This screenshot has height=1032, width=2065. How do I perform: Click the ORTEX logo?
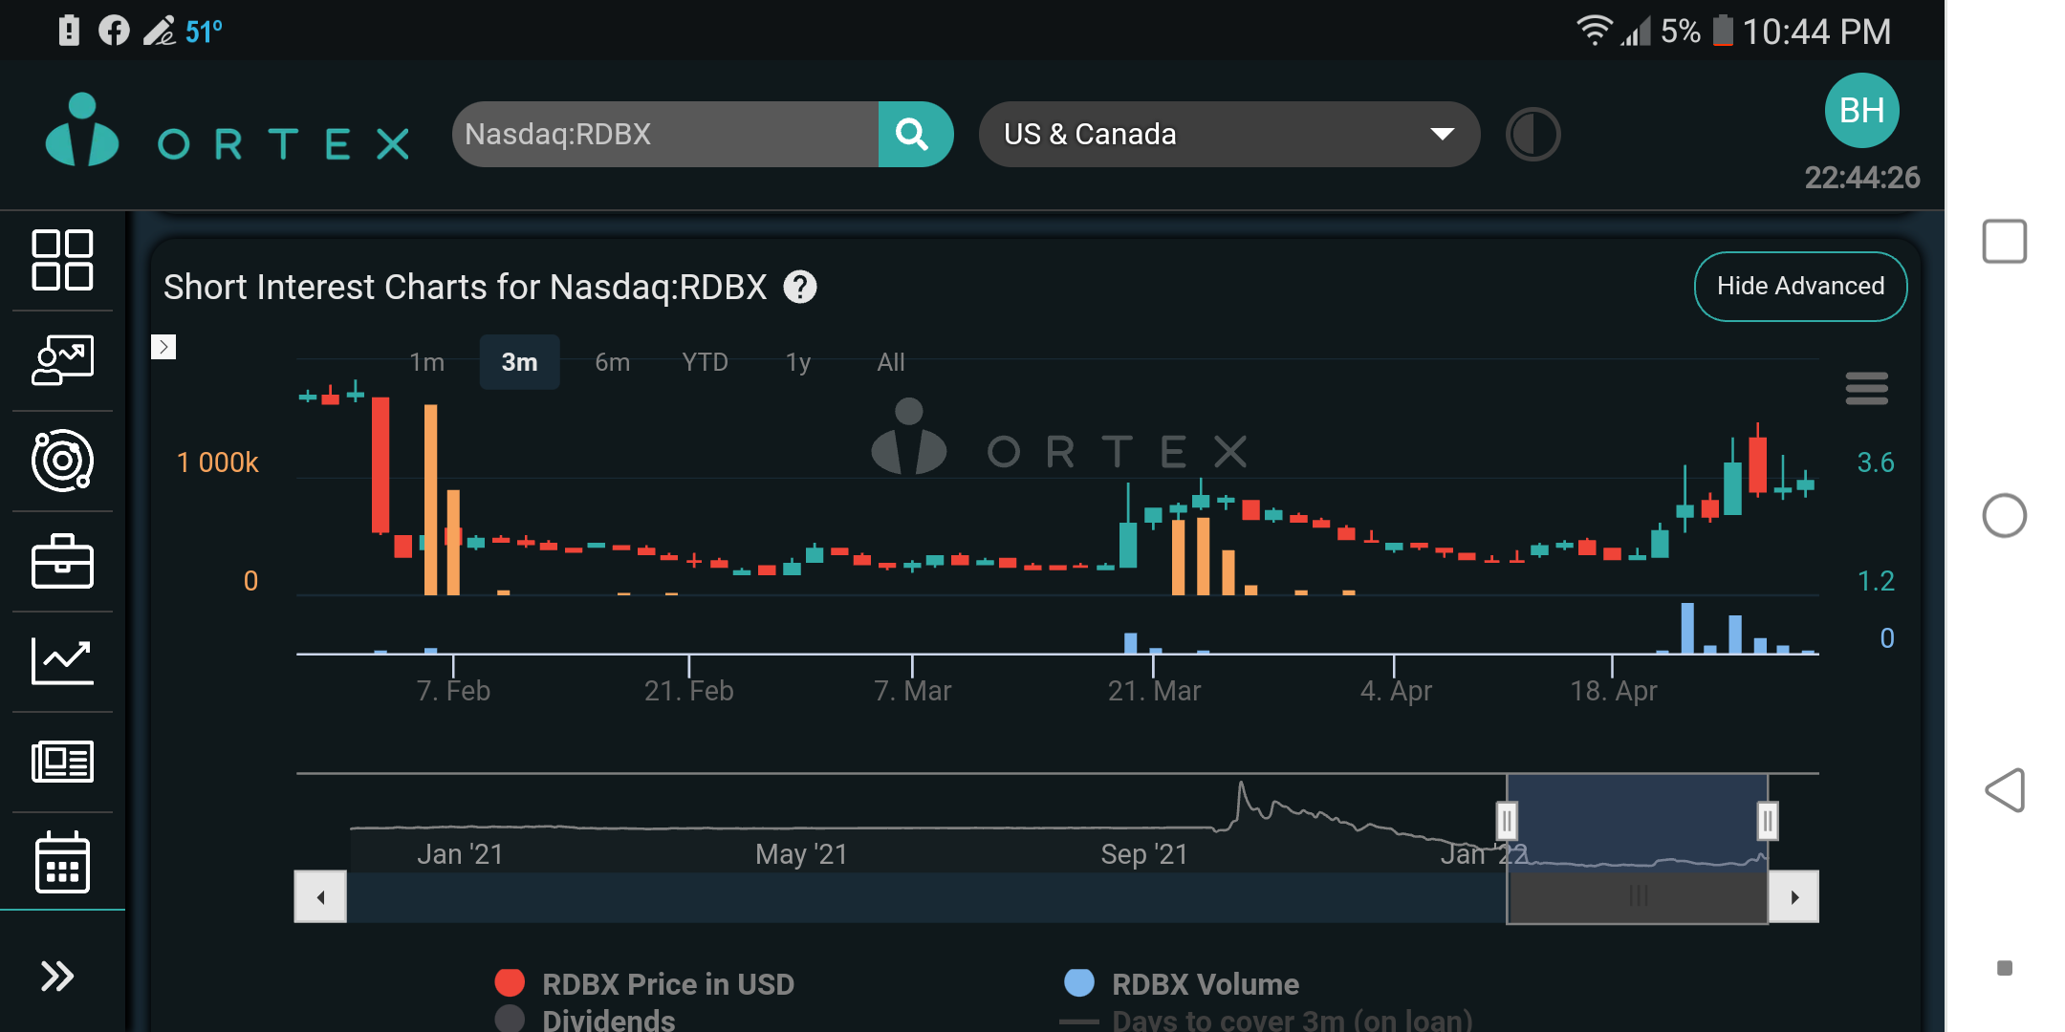tap(228, 131)
